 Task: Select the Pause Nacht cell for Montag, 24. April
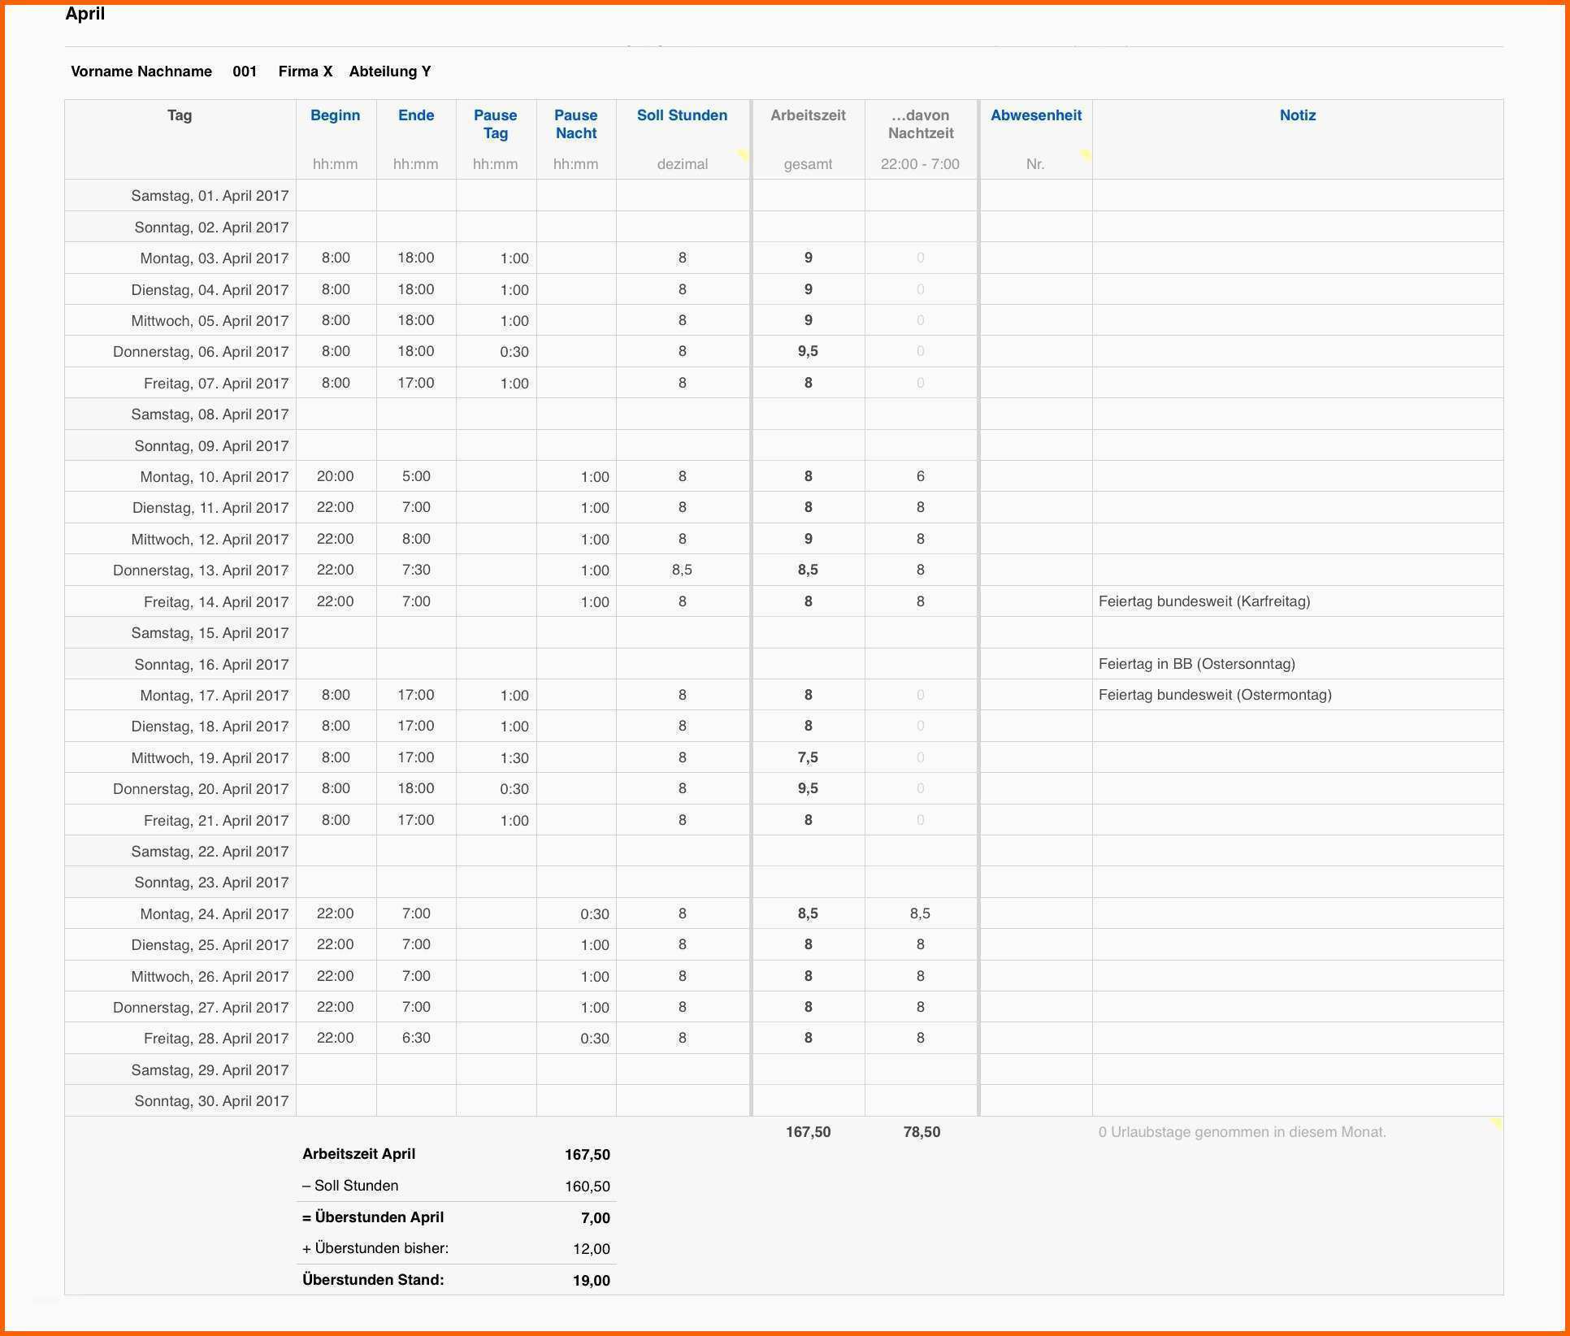click(594, 914)
